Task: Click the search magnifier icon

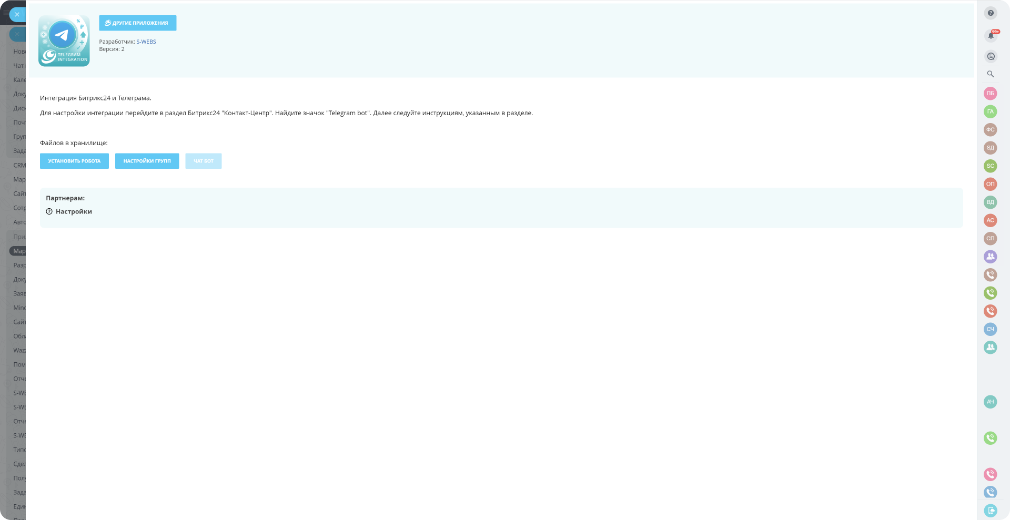Action: (991, 74)
